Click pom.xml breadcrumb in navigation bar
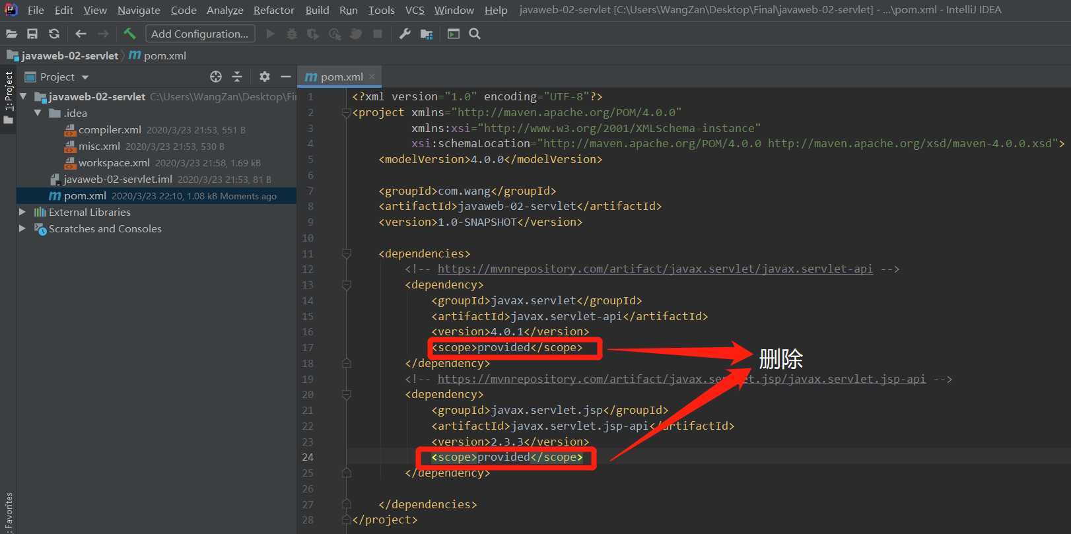Image resolution: width=1071 pixels, height=534 pixels. point(158,55)
